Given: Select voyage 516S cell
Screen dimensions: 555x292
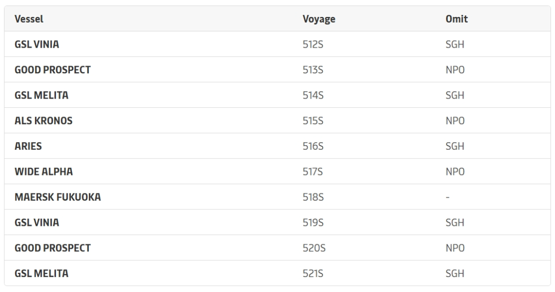Looking at the screenshot, I should point(312,146).
